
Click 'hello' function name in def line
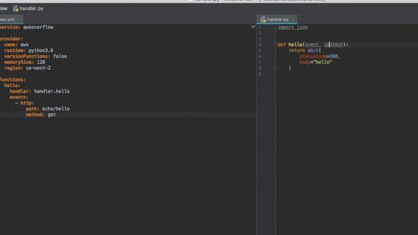click(x=295, y=44)
